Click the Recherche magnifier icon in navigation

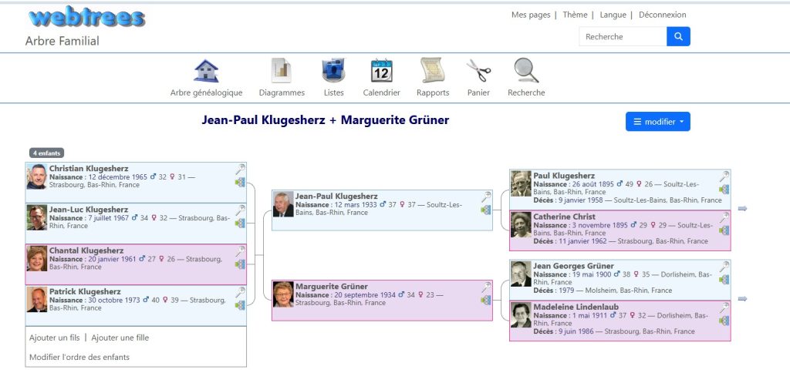pos(526,72)
